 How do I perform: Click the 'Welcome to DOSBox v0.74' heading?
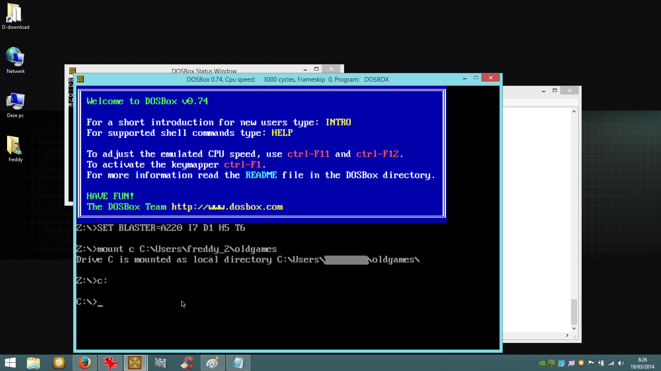pos(147,101)
